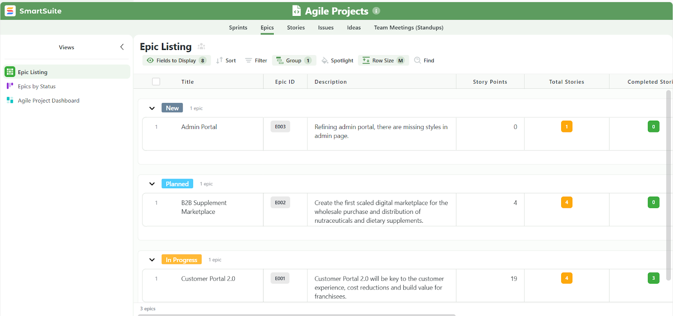Click the Description column header
The width and height of the screenshot is (673, 316).
pyautogui.click(x=331, y=82)
